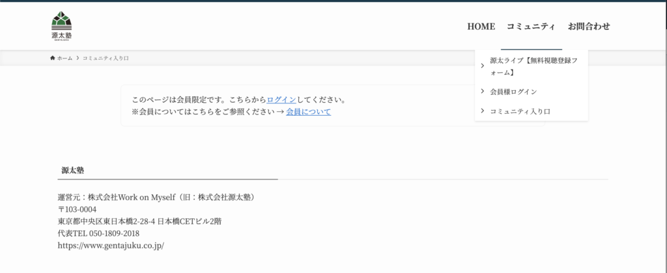Choose 会員様ログイン in the submenu
Screen dimensions: 667x273
(513, 92)
